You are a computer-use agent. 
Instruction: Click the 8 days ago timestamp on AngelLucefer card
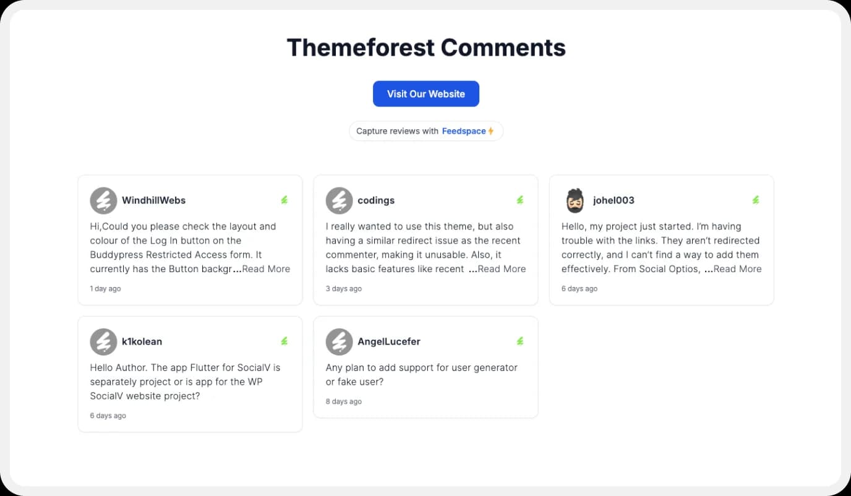click(343, 401)
